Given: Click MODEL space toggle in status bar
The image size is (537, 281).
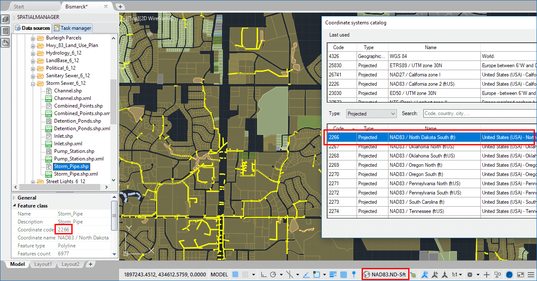Looking at the screenshot, I should coord(219,275).
